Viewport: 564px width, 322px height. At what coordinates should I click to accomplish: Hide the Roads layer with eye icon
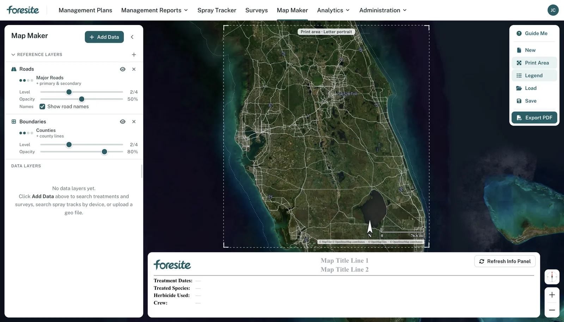pos(123,69)
